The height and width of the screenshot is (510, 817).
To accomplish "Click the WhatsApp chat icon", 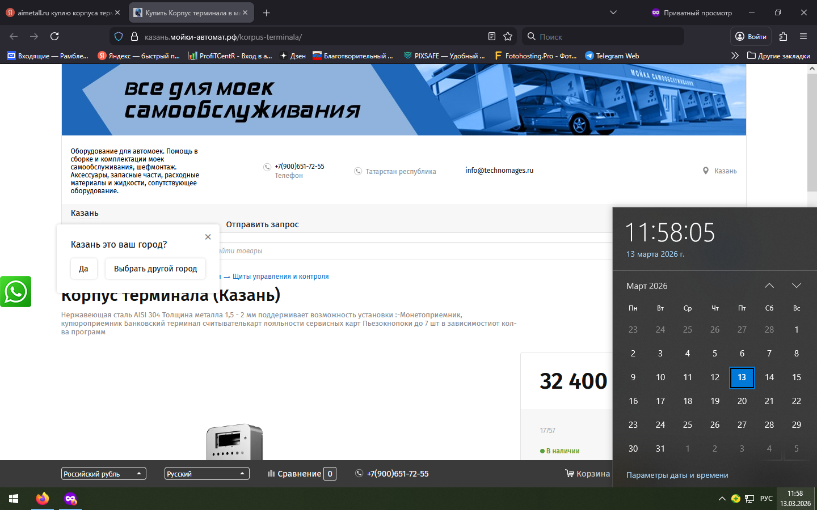I will [x=15, y=291].
